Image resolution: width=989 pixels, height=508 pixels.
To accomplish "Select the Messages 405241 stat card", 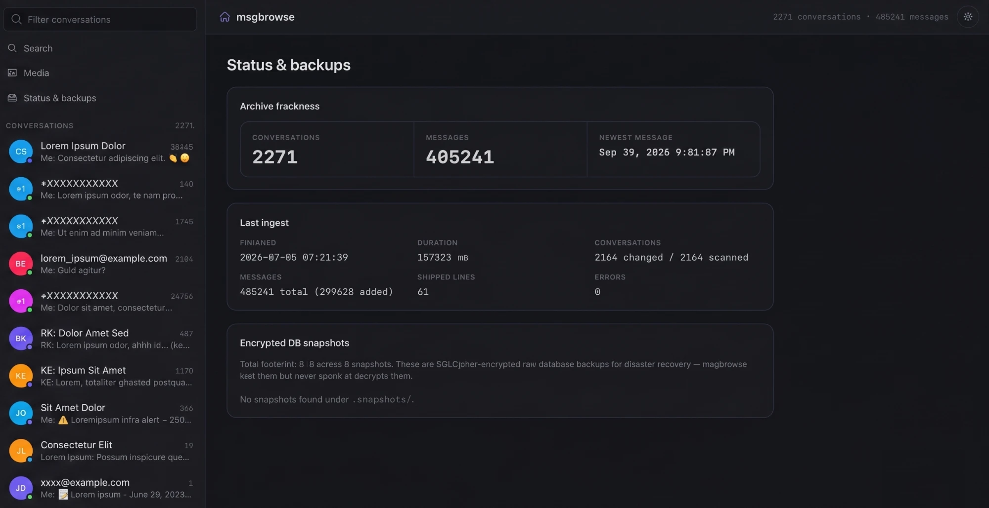I will coord(500,149).
